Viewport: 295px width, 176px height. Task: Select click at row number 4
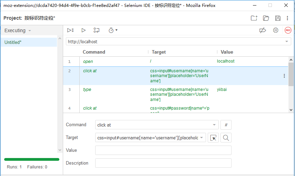click(x=176, y=108)
